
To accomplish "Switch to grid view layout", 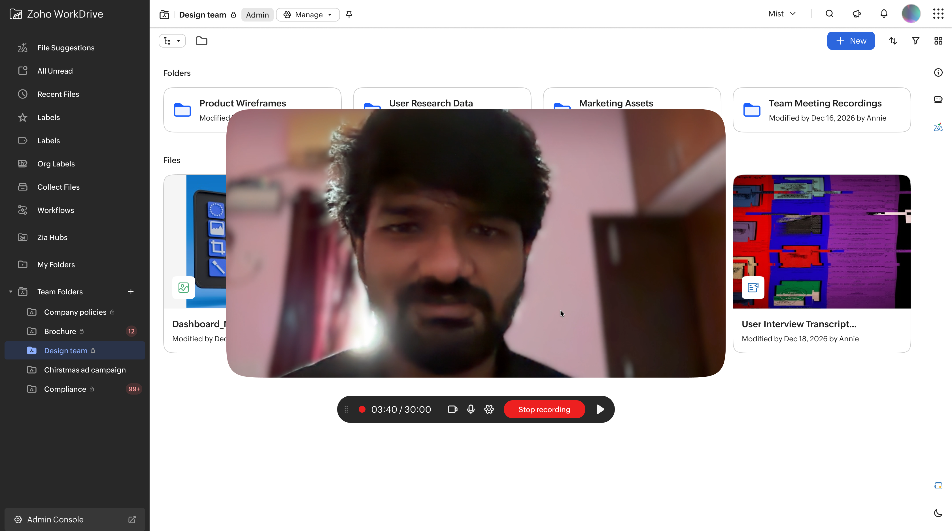I will 938,41.
